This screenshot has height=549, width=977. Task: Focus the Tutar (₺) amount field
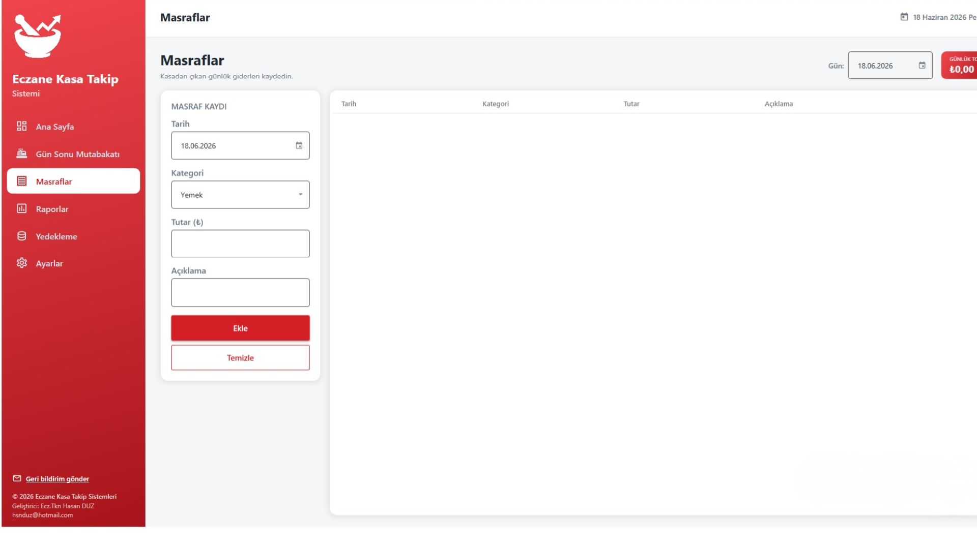[x=240, y=243]
